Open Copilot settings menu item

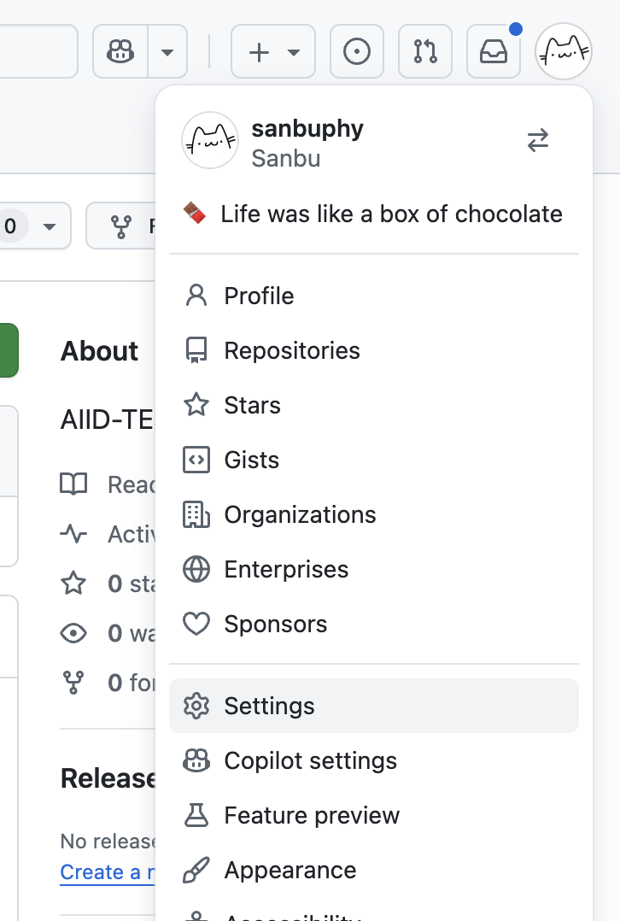point(310,760)
